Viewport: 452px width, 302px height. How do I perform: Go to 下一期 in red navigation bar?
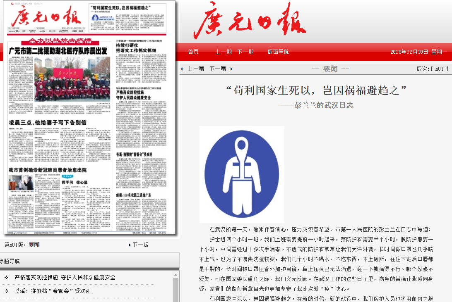[x=245, y=52]
